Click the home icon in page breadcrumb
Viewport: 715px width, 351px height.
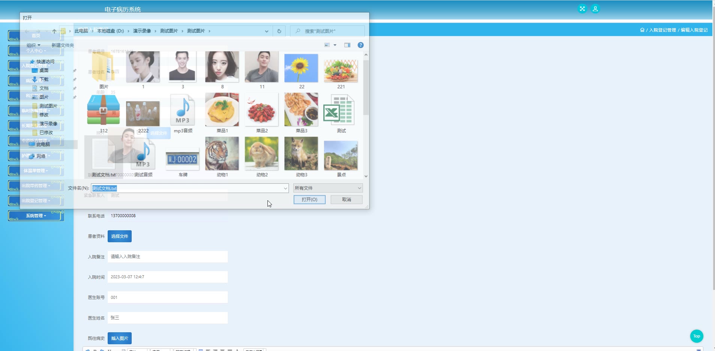(x=642, y=30)
